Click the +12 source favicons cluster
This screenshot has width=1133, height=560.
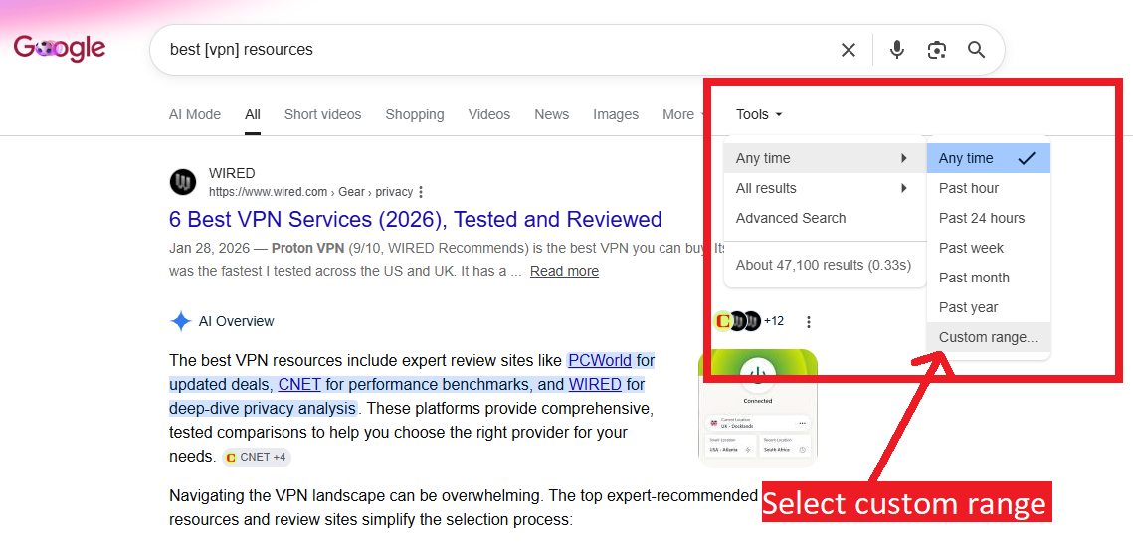coord(749,321)
